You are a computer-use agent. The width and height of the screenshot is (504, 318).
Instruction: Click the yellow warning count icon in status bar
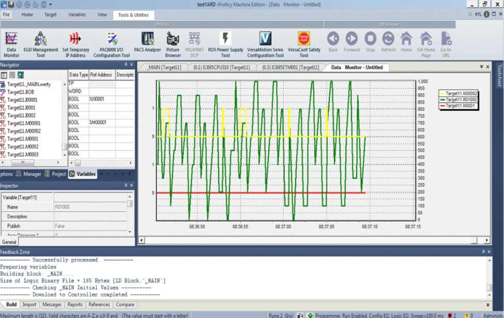pyautogui.click(x=467, y=315)
